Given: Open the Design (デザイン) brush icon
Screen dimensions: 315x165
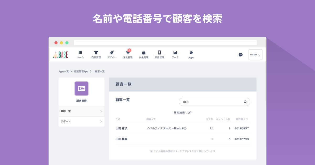Looking at the screenshot, I should (112, 53).
